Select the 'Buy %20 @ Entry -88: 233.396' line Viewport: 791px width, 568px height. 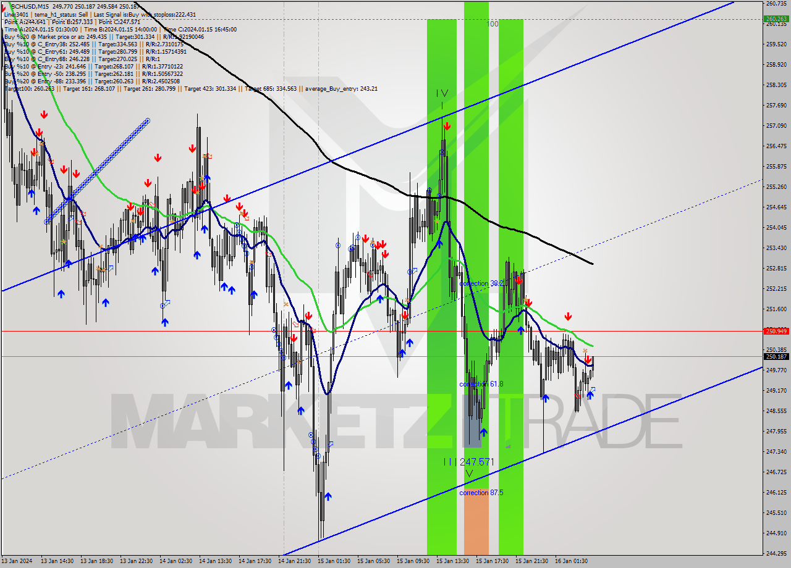pyautogui.click(x=93, y=81)
